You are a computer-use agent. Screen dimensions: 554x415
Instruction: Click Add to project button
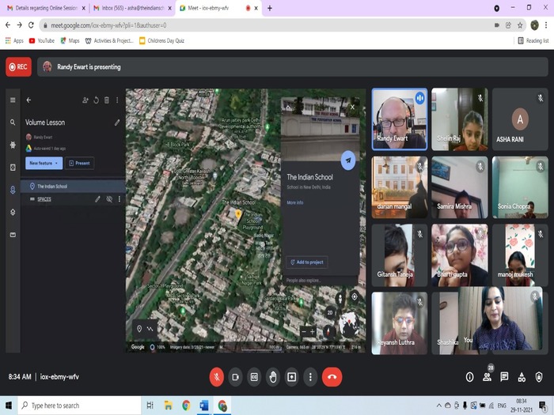pos(307,262)
